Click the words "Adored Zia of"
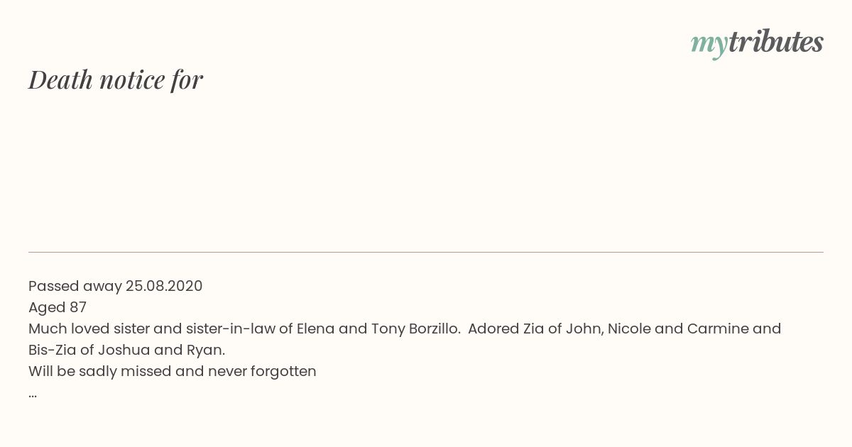 [515, 329]
